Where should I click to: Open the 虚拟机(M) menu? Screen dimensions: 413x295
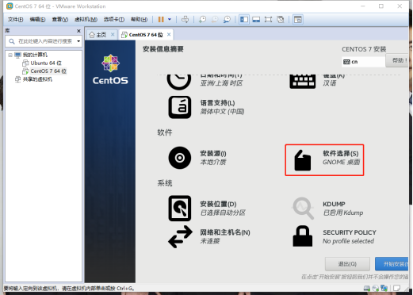(86, 19)
